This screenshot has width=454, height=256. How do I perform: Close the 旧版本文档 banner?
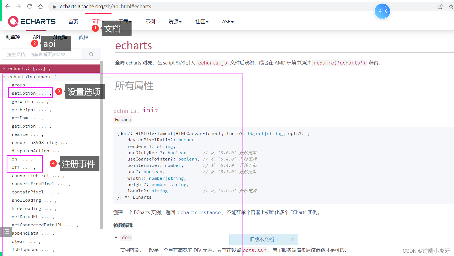pyautogui.click(x=293, y=239)
